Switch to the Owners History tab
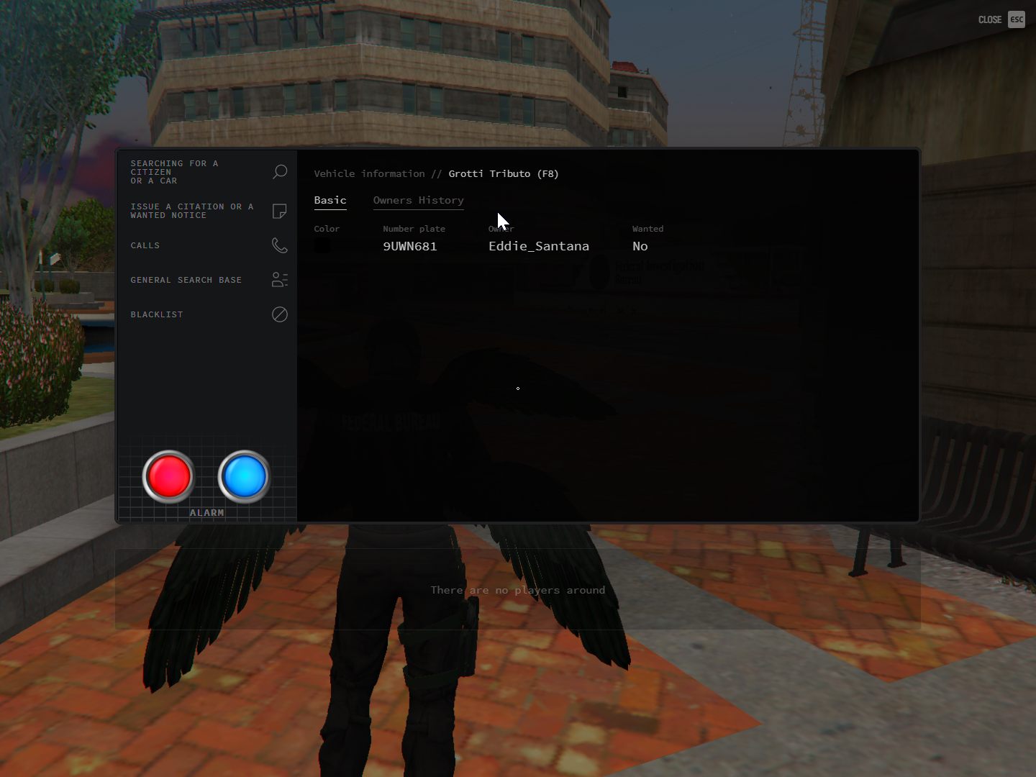 [x=418, y=201]
